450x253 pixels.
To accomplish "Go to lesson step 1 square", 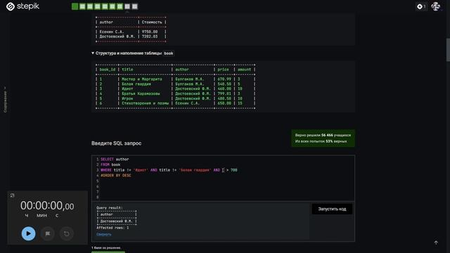I will [x=75, y=6].
